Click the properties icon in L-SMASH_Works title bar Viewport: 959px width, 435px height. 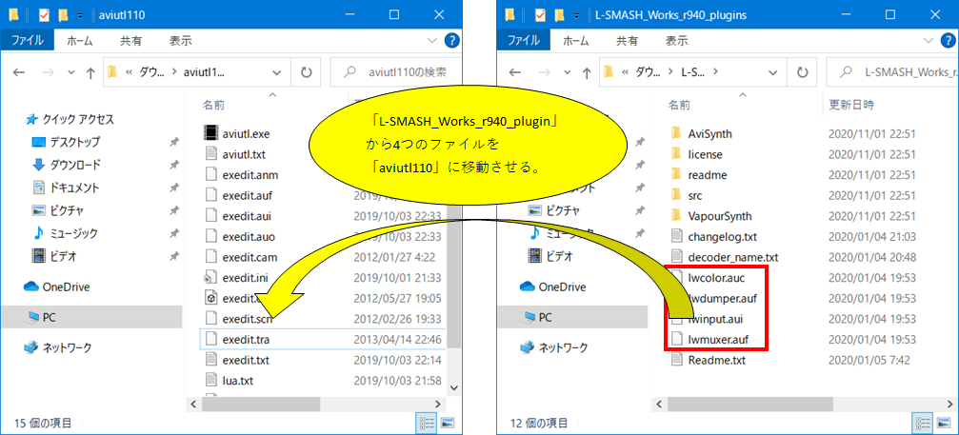541,14
